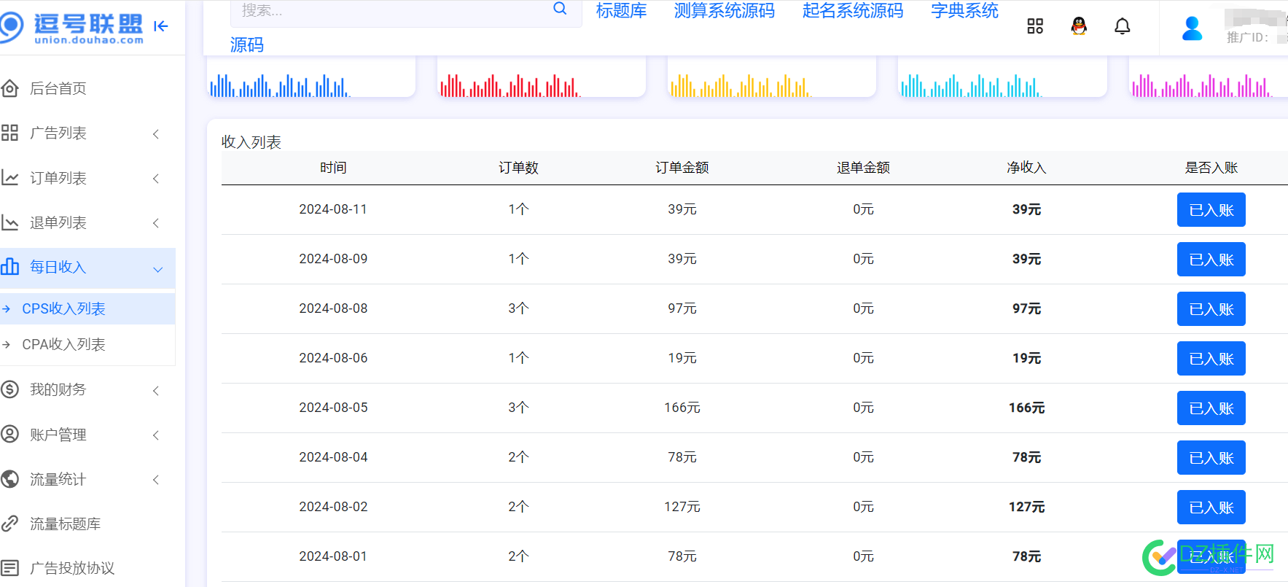Click the red bar chart card
1288x587 pixels.
pyautogui.click(x=542, y=77)
